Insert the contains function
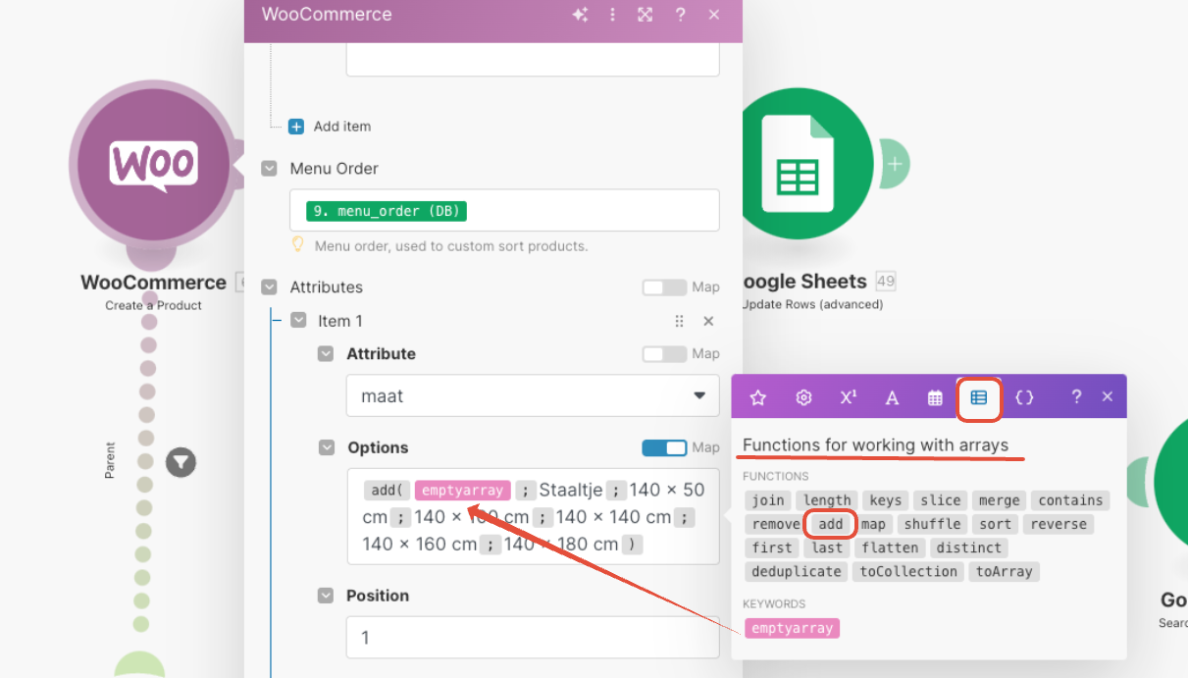The width and height of the screenshot is (1188, 678). 1070,500
